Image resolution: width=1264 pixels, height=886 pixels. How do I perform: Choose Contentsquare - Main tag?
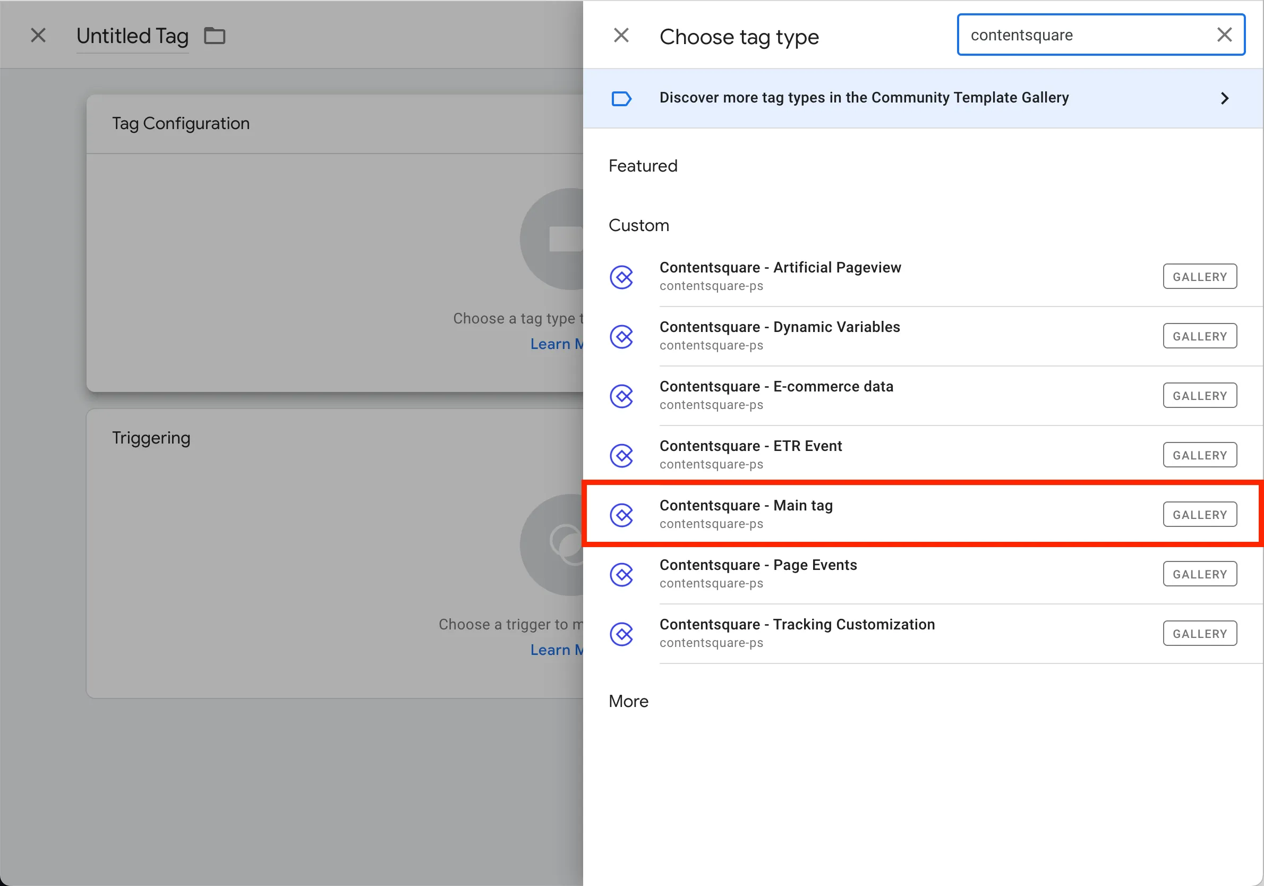pos(923,514)
